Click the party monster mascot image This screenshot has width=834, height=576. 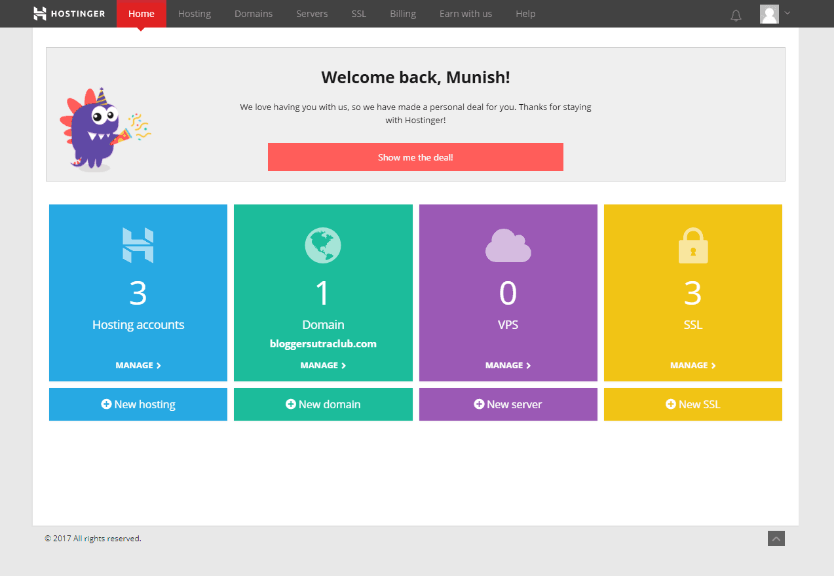tap(105, 129)
